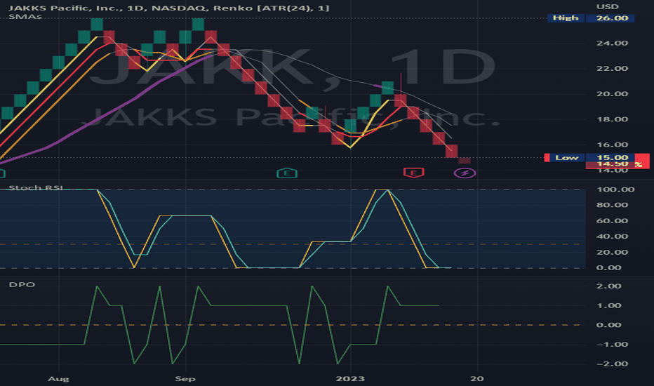Click the 18.00 price axis value
Image resolution: width=654 pixels, height=386 pixels.
click(x=612, y=119)
